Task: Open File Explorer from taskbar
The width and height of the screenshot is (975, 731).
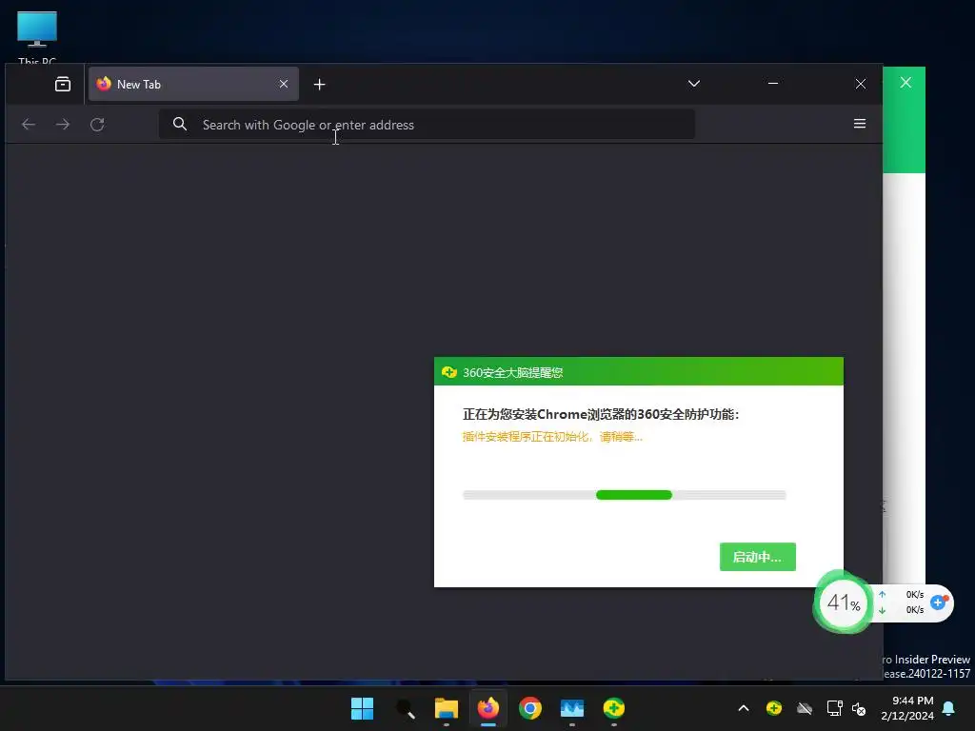Action: pos(447,708)
